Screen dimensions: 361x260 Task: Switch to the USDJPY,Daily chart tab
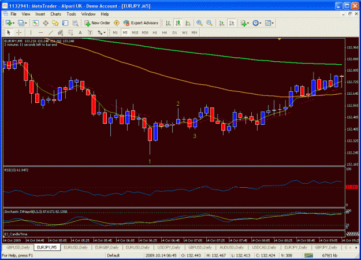coord(169,247)
